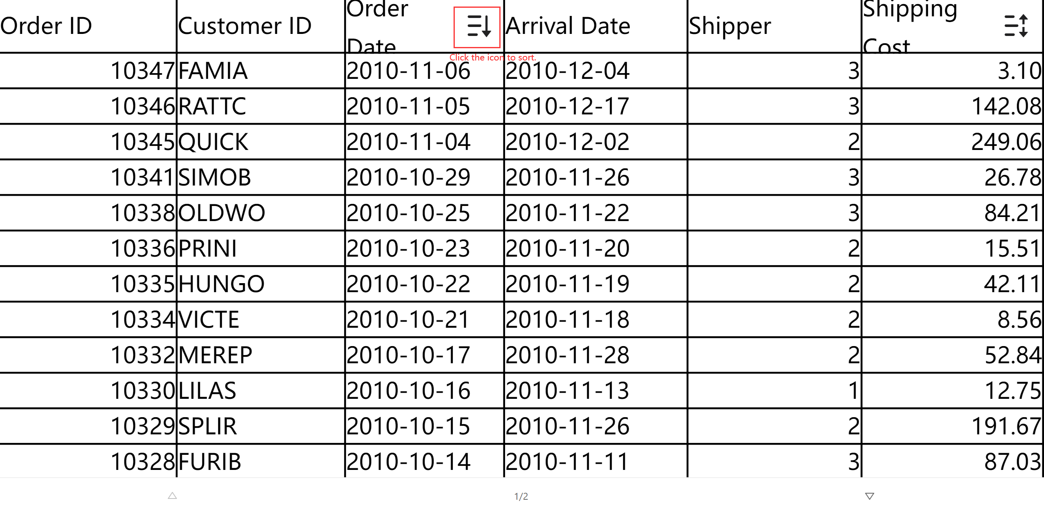Click the page indicator showing 1/2
1044x512 pixels.
coord(521,496)
